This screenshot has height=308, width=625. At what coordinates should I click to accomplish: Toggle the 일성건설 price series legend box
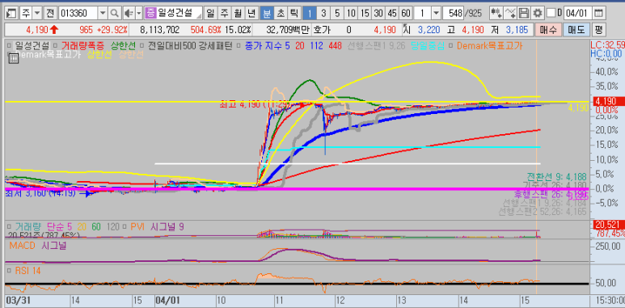(10, 46)
